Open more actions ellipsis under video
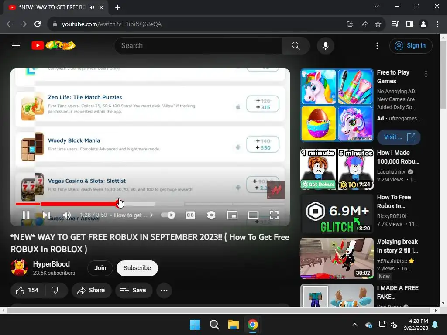This screenshot has height=335, width=447. pyautogui.click(x=164, y=290)
